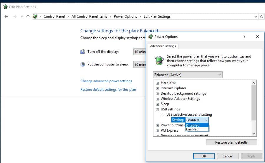The width and height of the screenshot is (265, 163).
Task: Open the Power Options breadcrumb
Action: click(125, 16)
